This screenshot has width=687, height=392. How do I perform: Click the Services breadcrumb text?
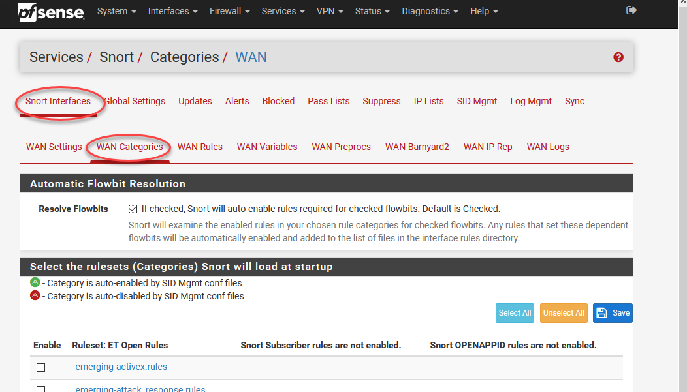56,57
